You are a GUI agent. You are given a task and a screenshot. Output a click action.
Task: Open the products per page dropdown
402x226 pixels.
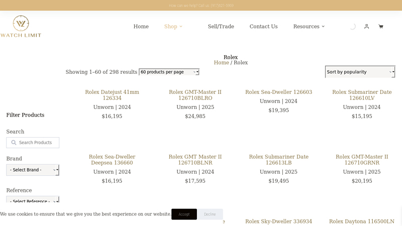coord(169,72)
